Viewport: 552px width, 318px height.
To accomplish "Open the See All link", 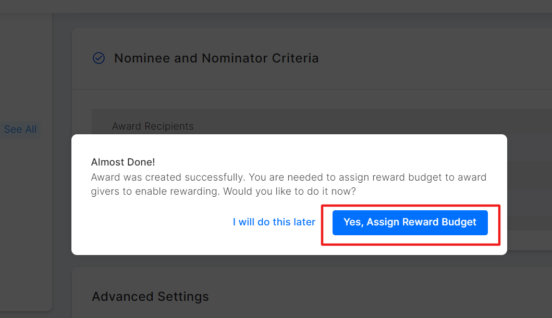I will (x=20, y=130).
